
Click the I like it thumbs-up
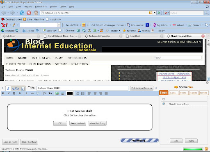(x=28, y=31)
